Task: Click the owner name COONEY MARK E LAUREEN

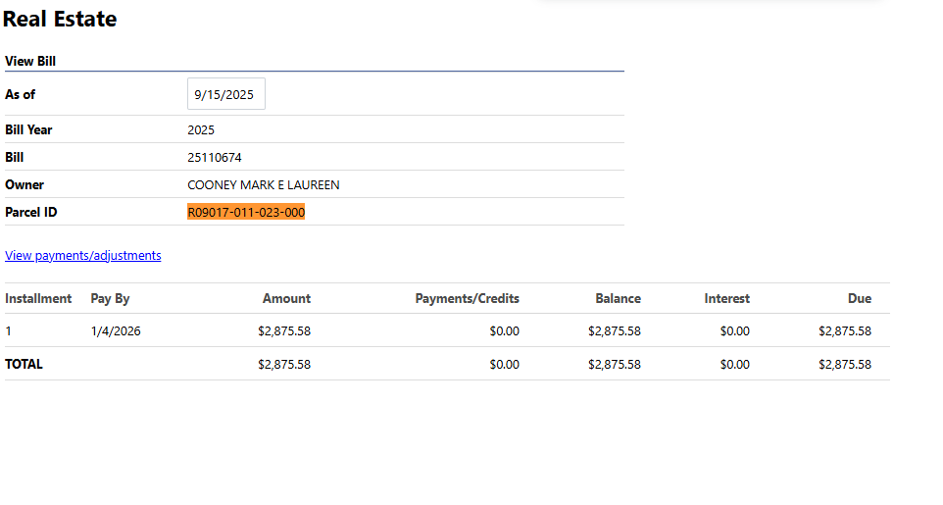Action: [x=263, y=184]
